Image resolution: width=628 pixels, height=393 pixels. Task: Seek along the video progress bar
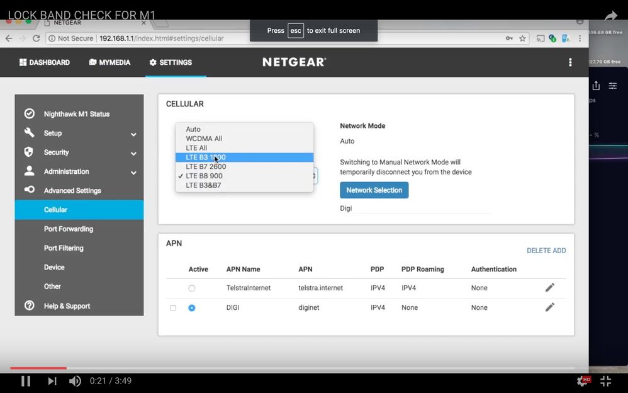point(293,368)
